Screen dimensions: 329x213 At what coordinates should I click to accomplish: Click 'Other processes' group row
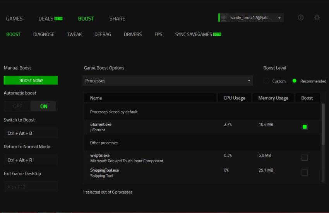coord(202,143)
